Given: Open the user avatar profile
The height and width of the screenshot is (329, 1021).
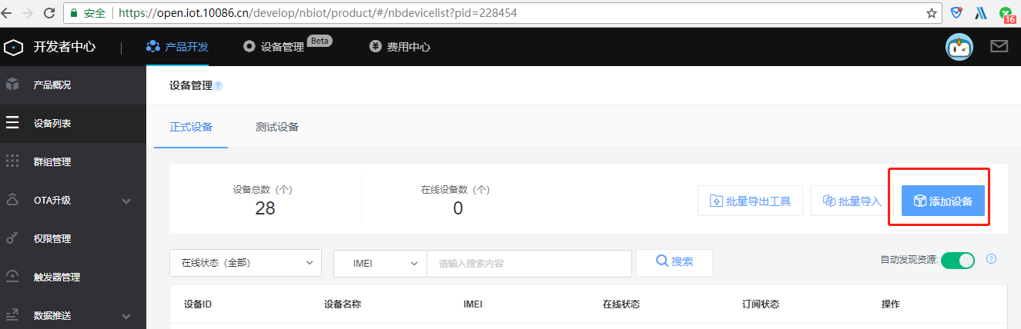Looking at the screenshot, I should tap(959, 47).
